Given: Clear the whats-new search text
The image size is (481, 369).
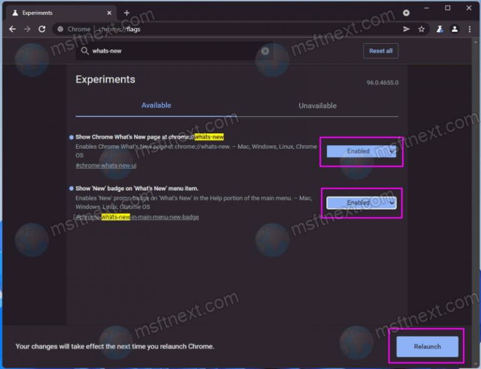Looking at the screenshot, I should pos(265,51).
